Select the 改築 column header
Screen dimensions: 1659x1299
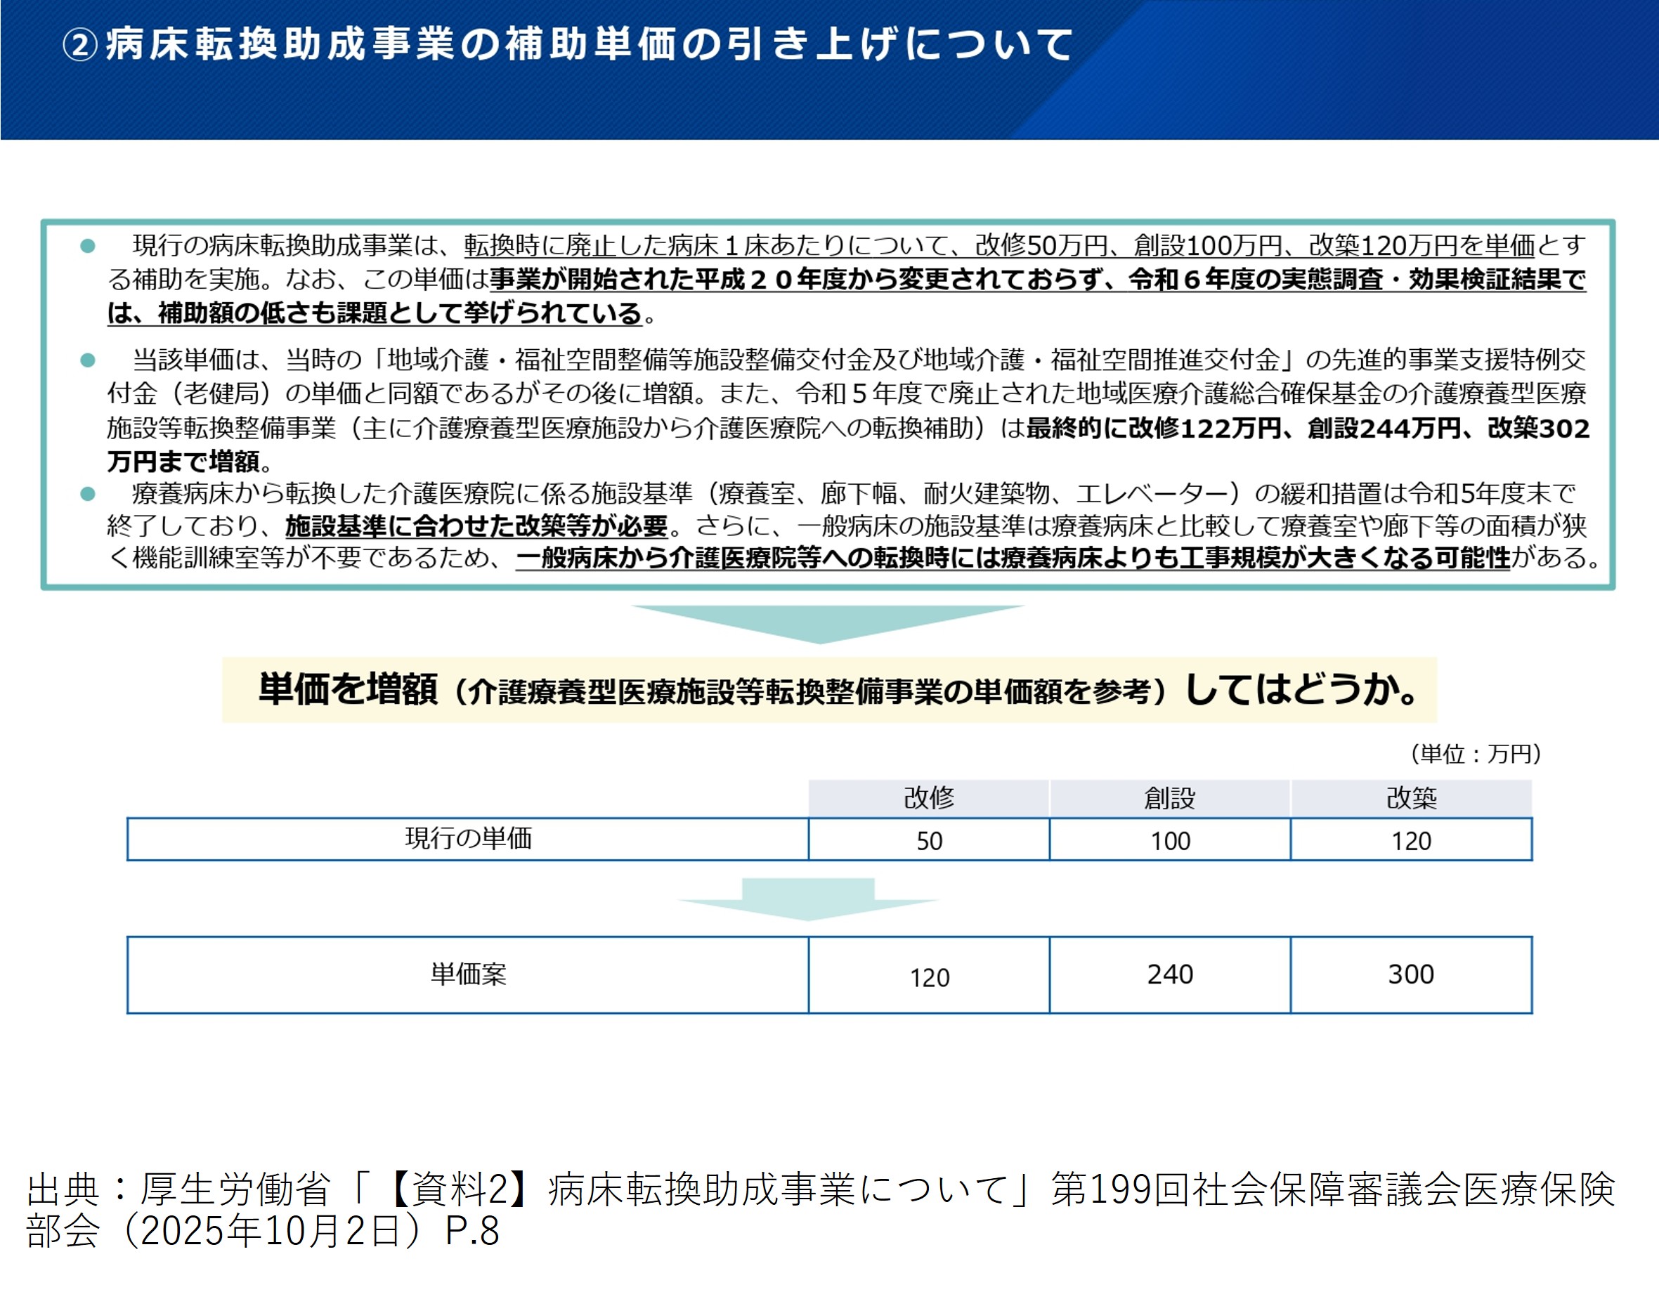click(1411, 798)
